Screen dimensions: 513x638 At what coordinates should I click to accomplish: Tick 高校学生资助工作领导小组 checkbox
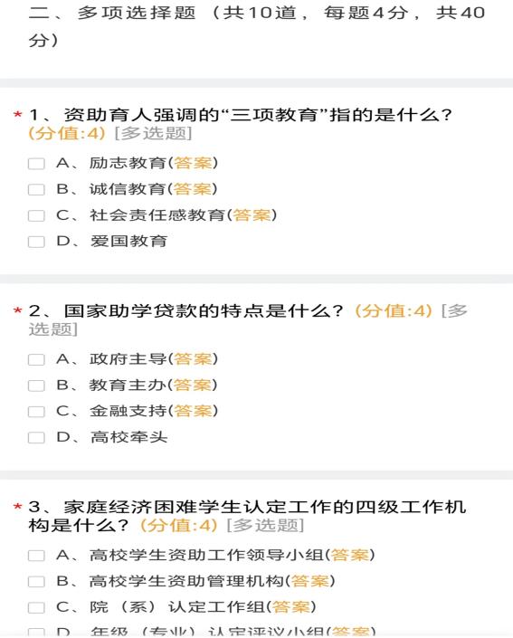coord(36,556)
